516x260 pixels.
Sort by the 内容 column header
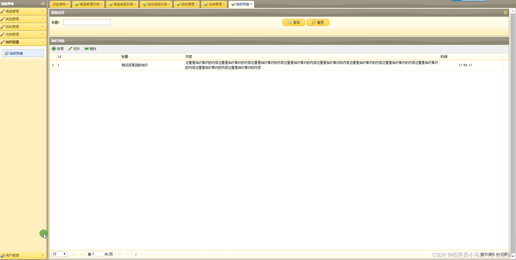pyautogui.click(x=312, y=57)
